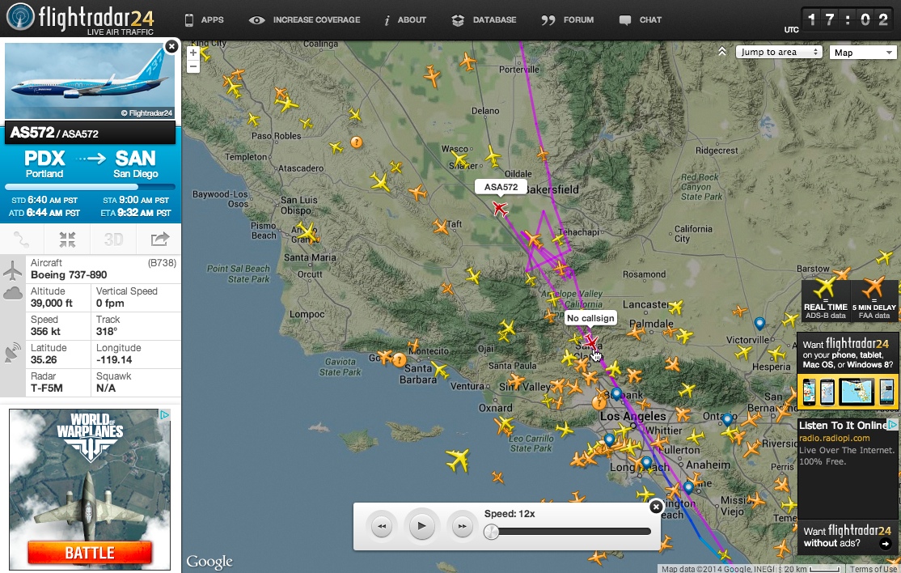901x573 pixels.
Task: Click the center-on-aircraft arrows icon
Action: 67,239
